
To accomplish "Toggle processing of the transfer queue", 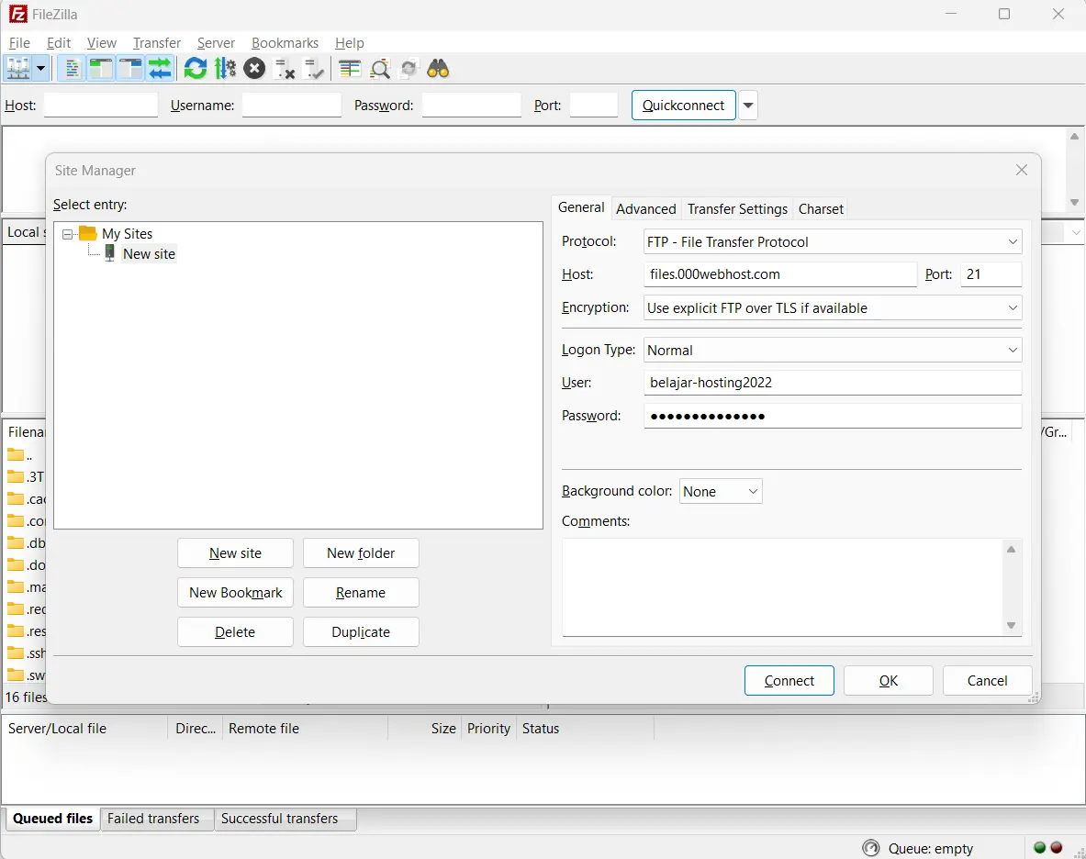I will [225, 69].
